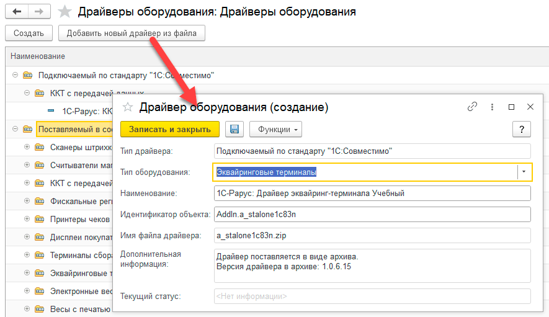Maximize the driver creation dialog
This screenshot has width=549, height=317.
pos(511,107)
